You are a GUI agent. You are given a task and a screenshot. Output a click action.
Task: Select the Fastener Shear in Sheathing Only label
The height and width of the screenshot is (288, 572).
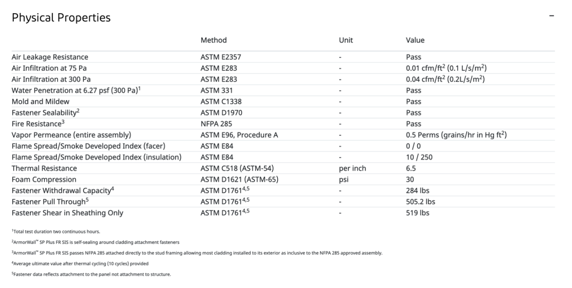pos(67,213)
